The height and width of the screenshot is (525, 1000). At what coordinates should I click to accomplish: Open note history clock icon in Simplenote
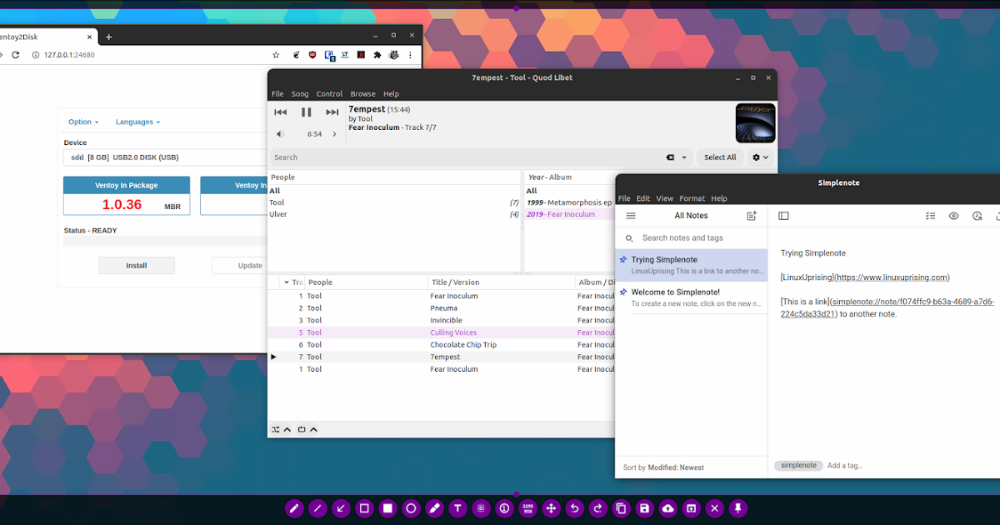(977, 216)
